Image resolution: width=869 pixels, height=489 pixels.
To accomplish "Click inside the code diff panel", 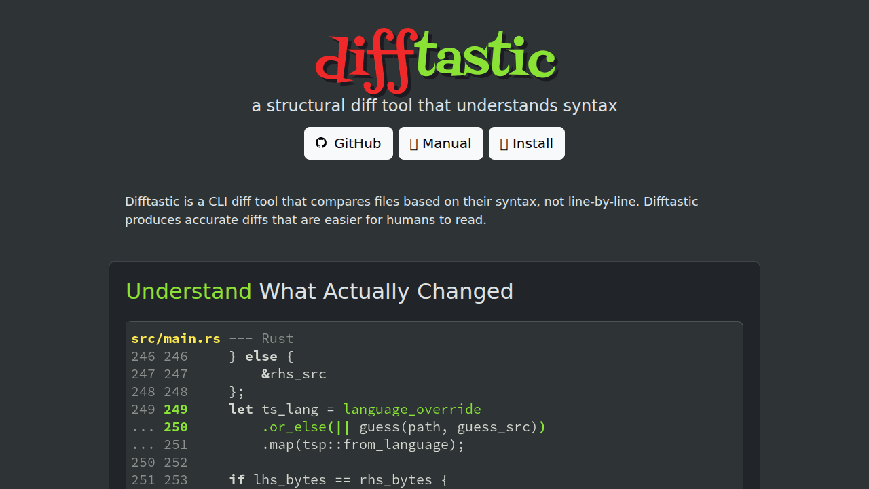I will click(x=434, y=407).
